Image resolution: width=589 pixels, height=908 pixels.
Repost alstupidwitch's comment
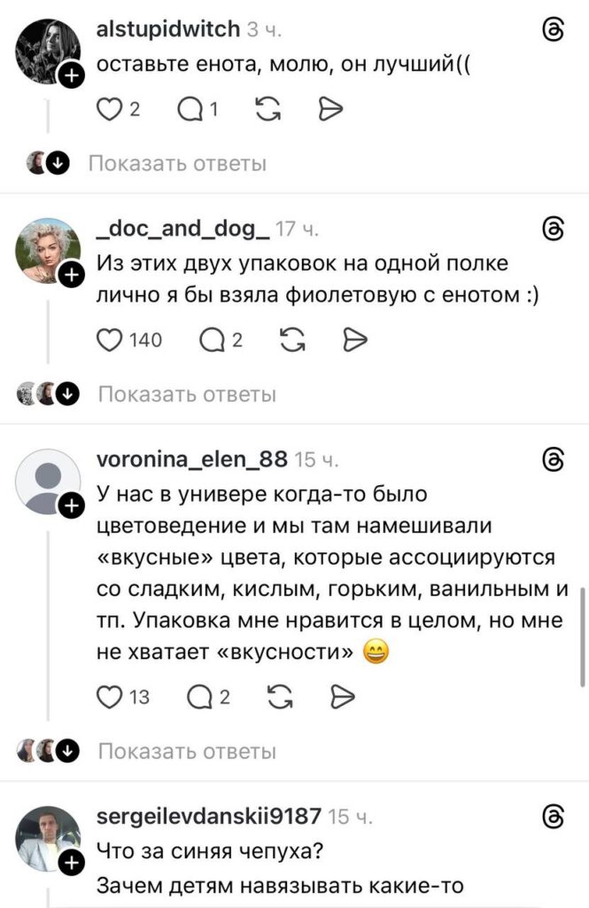coord(267,109)
